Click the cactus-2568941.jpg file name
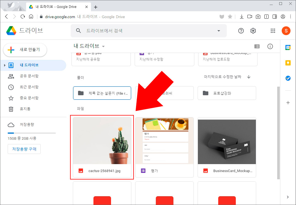The width and height of the screenshot is (296, 205). pos(104,171)
